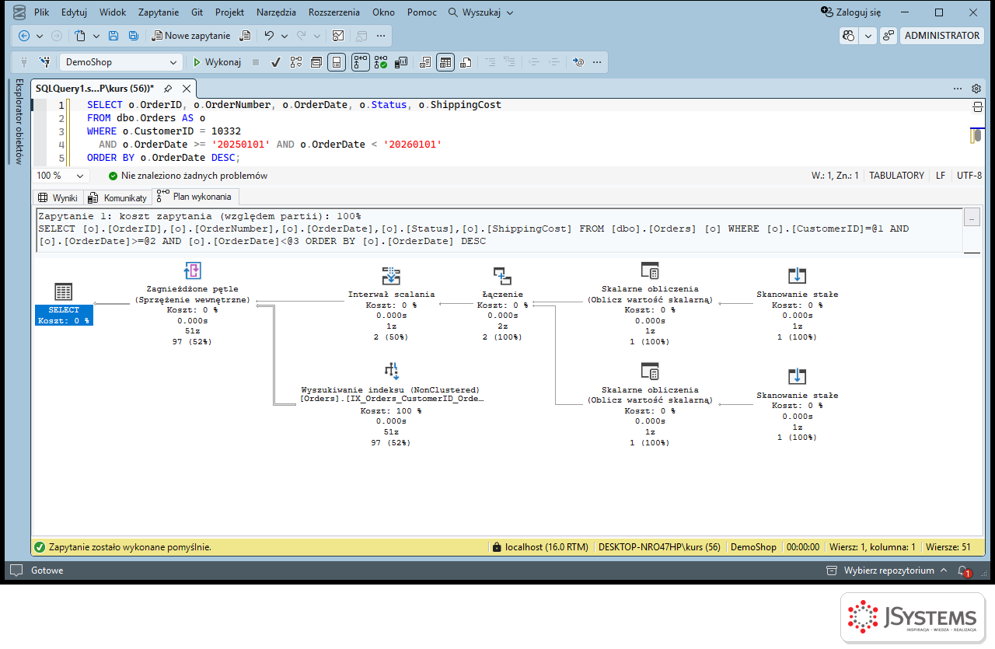Click the Specify Template Values icon
The height and width of the screenshot is (649, 995).
[x=578, y=62]
